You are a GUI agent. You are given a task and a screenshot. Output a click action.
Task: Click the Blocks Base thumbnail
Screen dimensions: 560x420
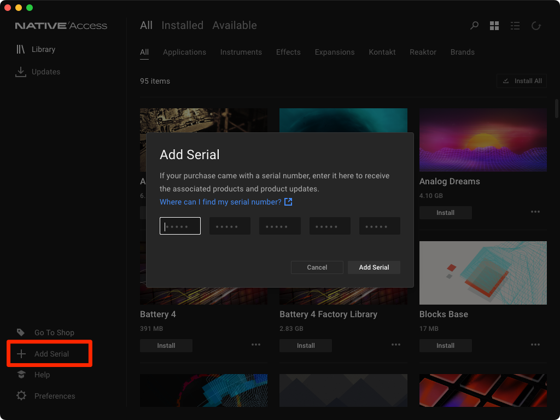tap(483, 273)
